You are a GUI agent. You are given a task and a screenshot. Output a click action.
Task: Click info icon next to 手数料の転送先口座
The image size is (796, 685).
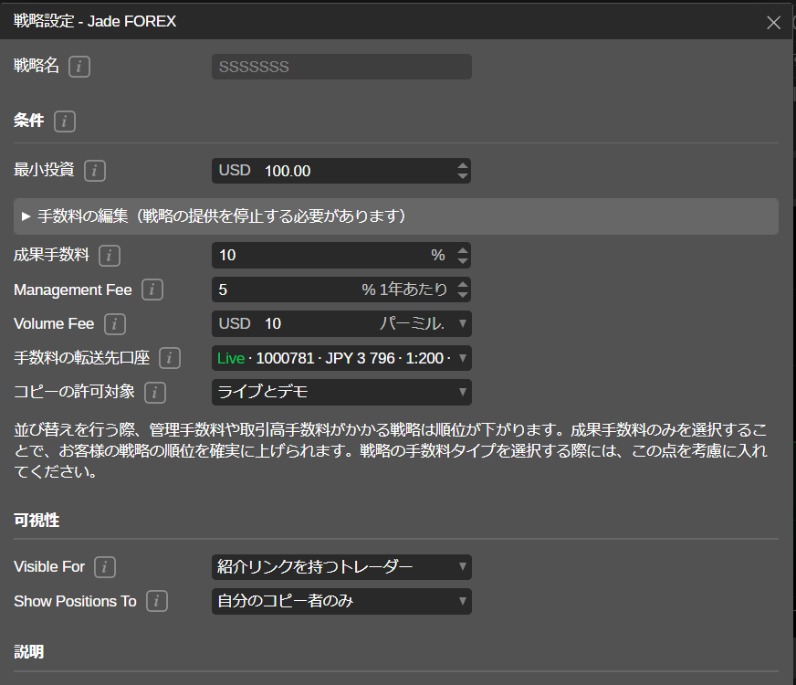170,358
